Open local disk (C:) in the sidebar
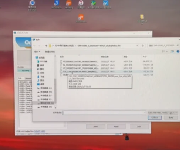The width and height of the screenshot is (180, 150). point(44,88)
